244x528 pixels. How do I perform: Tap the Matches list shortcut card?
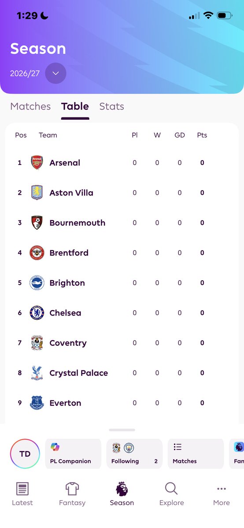[x=196, y=454]
